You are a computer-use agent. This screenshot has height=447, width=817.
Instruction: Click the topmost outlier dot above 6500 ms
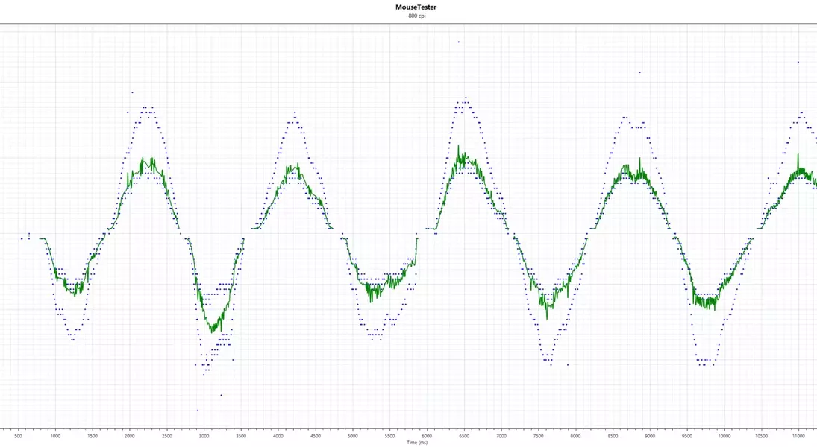coord(459,42)
